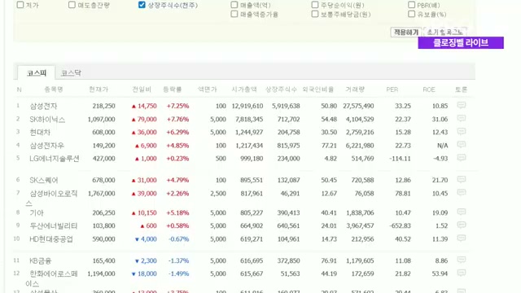
Task: Toggle the 매도총잔량 checkbox
Action: tap(72, 5)
